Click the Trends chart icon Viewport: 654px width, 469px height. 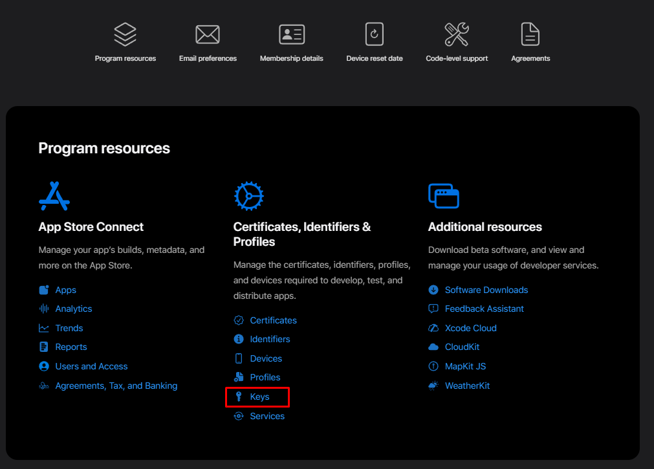(x=44, y=328)
